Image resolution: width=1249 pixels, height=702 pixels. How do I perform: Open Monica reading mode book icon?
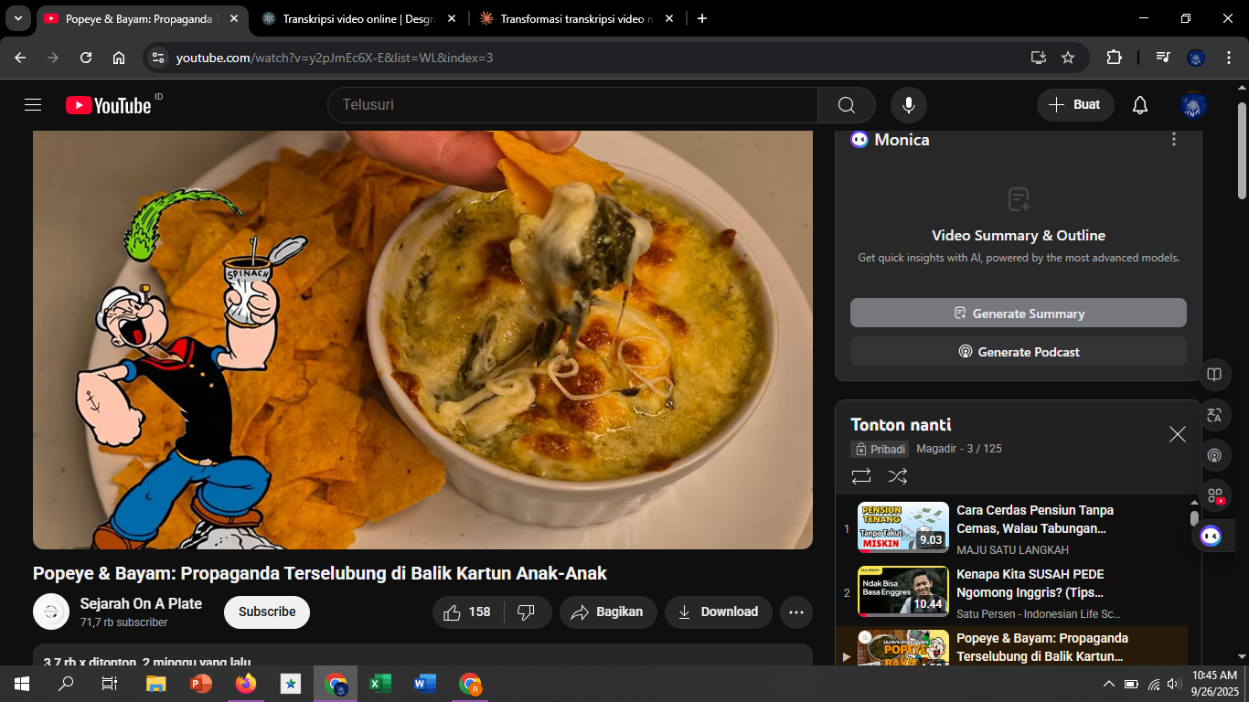(1214, 375)
